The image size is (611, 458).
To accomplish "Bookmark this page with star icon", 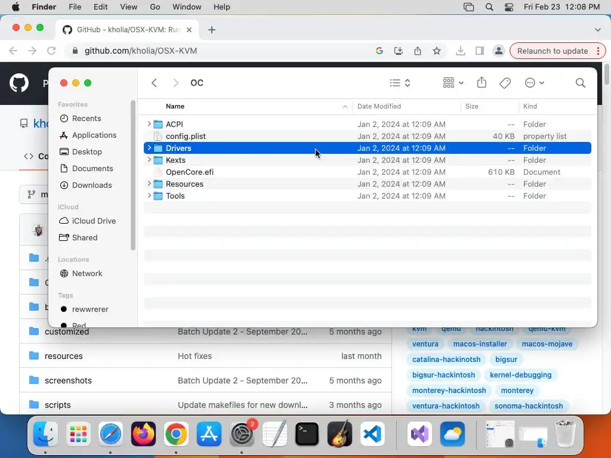I will pos(437,51).
